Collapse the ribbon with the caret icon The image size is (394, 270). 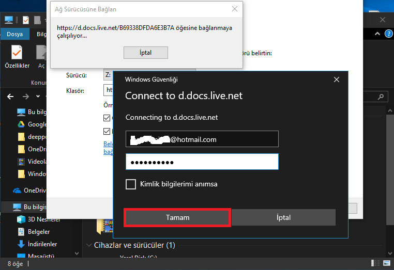pos(377,34)
